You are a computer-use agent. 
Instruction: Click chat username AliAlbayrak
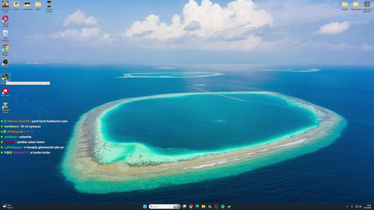pyautogui.click(x=15, y=132)
